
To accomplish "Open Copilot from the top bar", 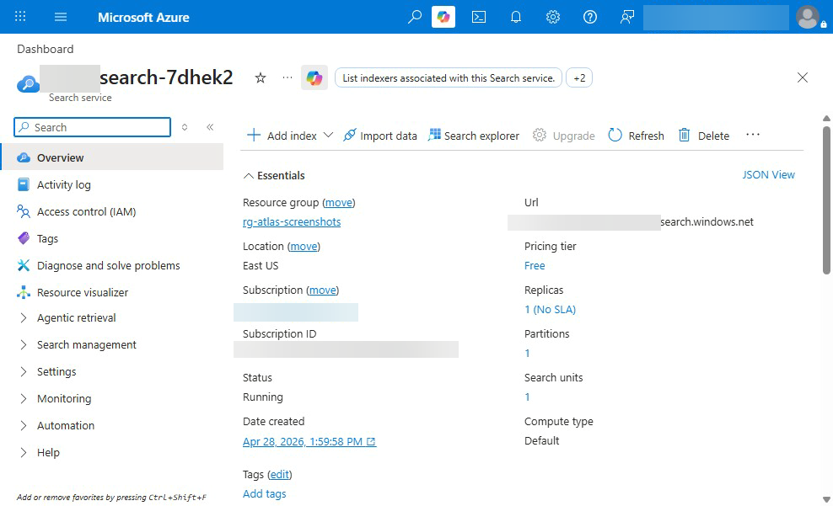I will coord(443,17).
